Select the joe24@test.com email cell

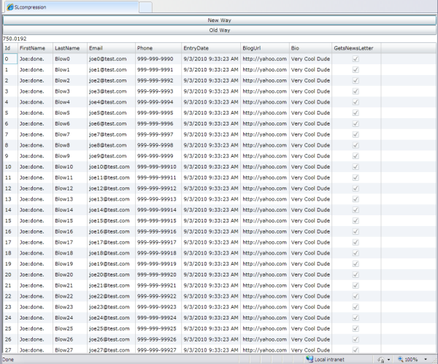pos(111,317)
